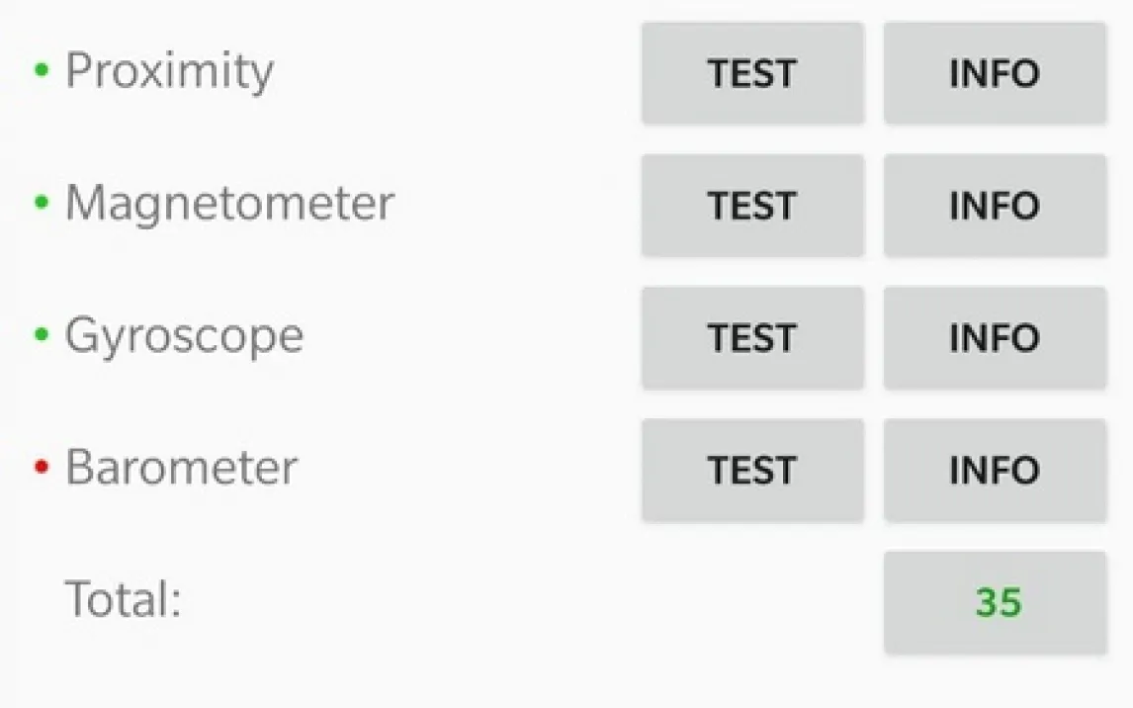This screenshot has height=708, width=1133.
Task: View Gyroscope INFO
Action: point(995,338)
